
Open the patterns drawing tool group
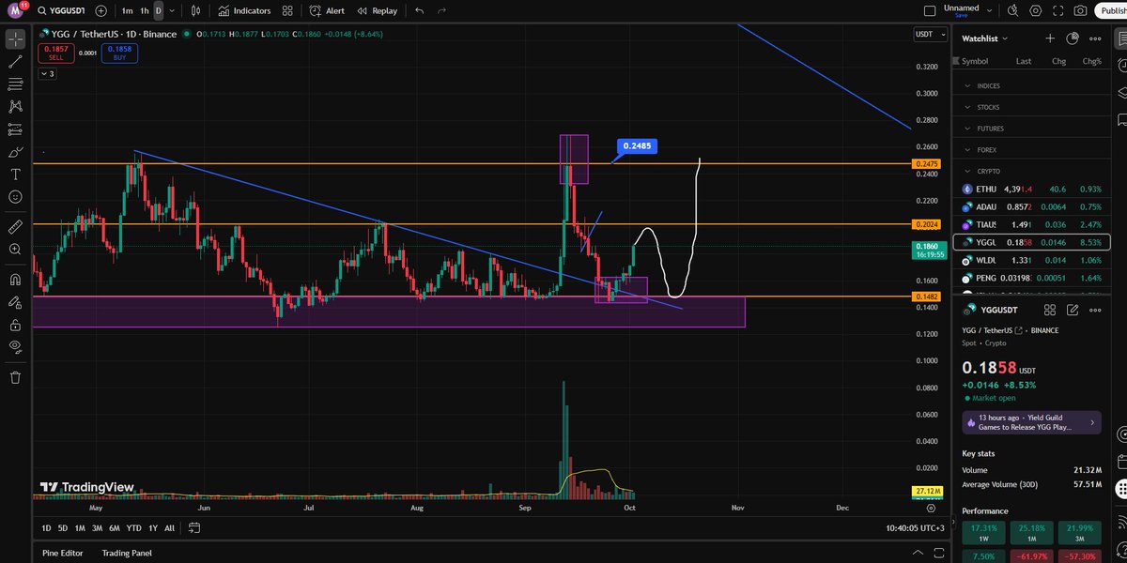[x=15, y=107]
